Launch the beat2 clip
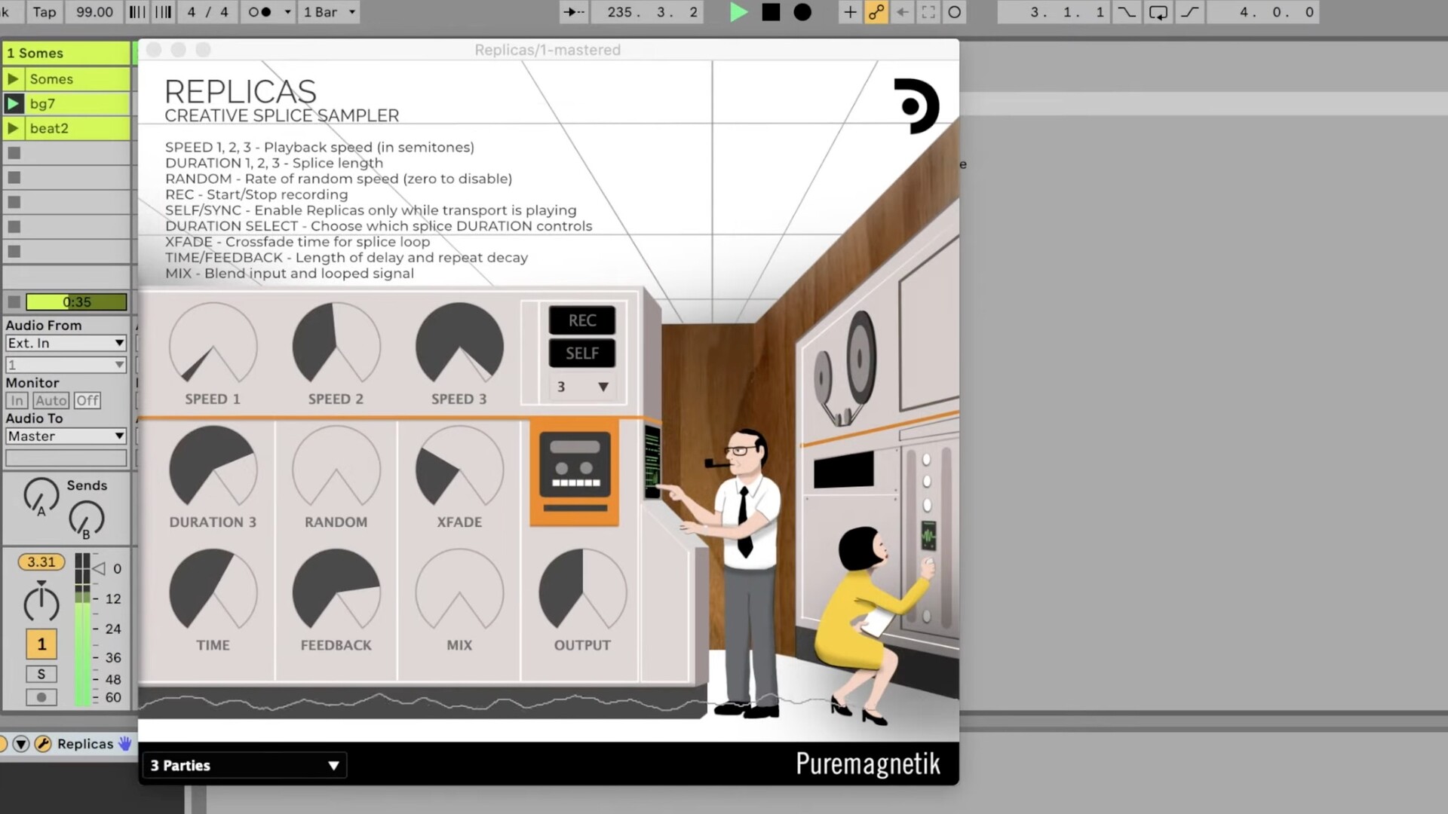 (x=13, y=128)
